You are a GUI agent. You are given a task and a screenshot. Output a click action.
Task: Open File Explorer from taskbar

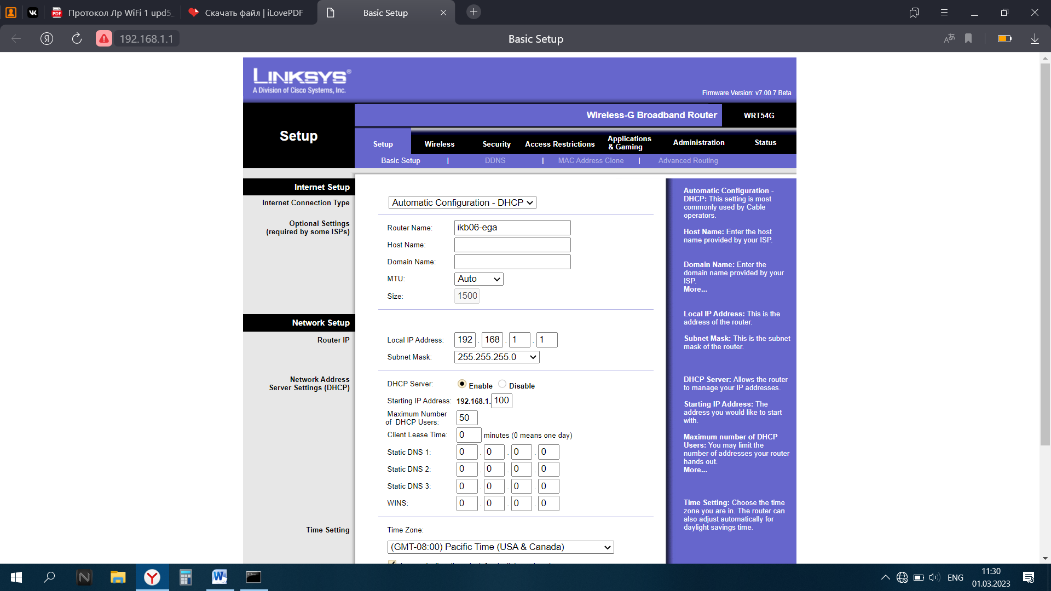click(118, 577)
